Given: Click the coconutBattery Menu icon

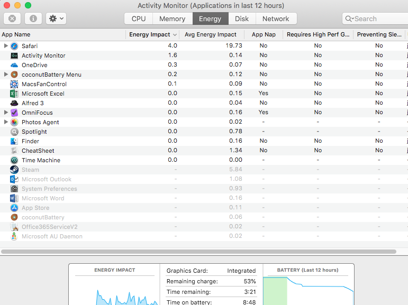Looking at the screenshot, I should [x=14, y=75].
